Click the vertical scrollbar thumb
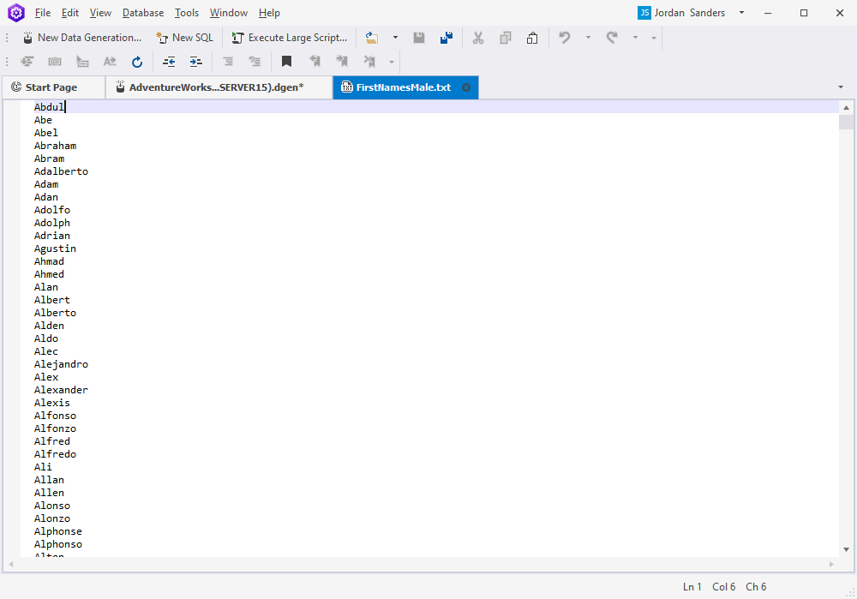This screenshot has height=599, width=857. (x=846, y=122)
